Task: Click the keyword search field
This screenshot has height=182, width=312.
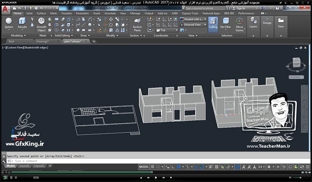Action: [x=205, y=8]
